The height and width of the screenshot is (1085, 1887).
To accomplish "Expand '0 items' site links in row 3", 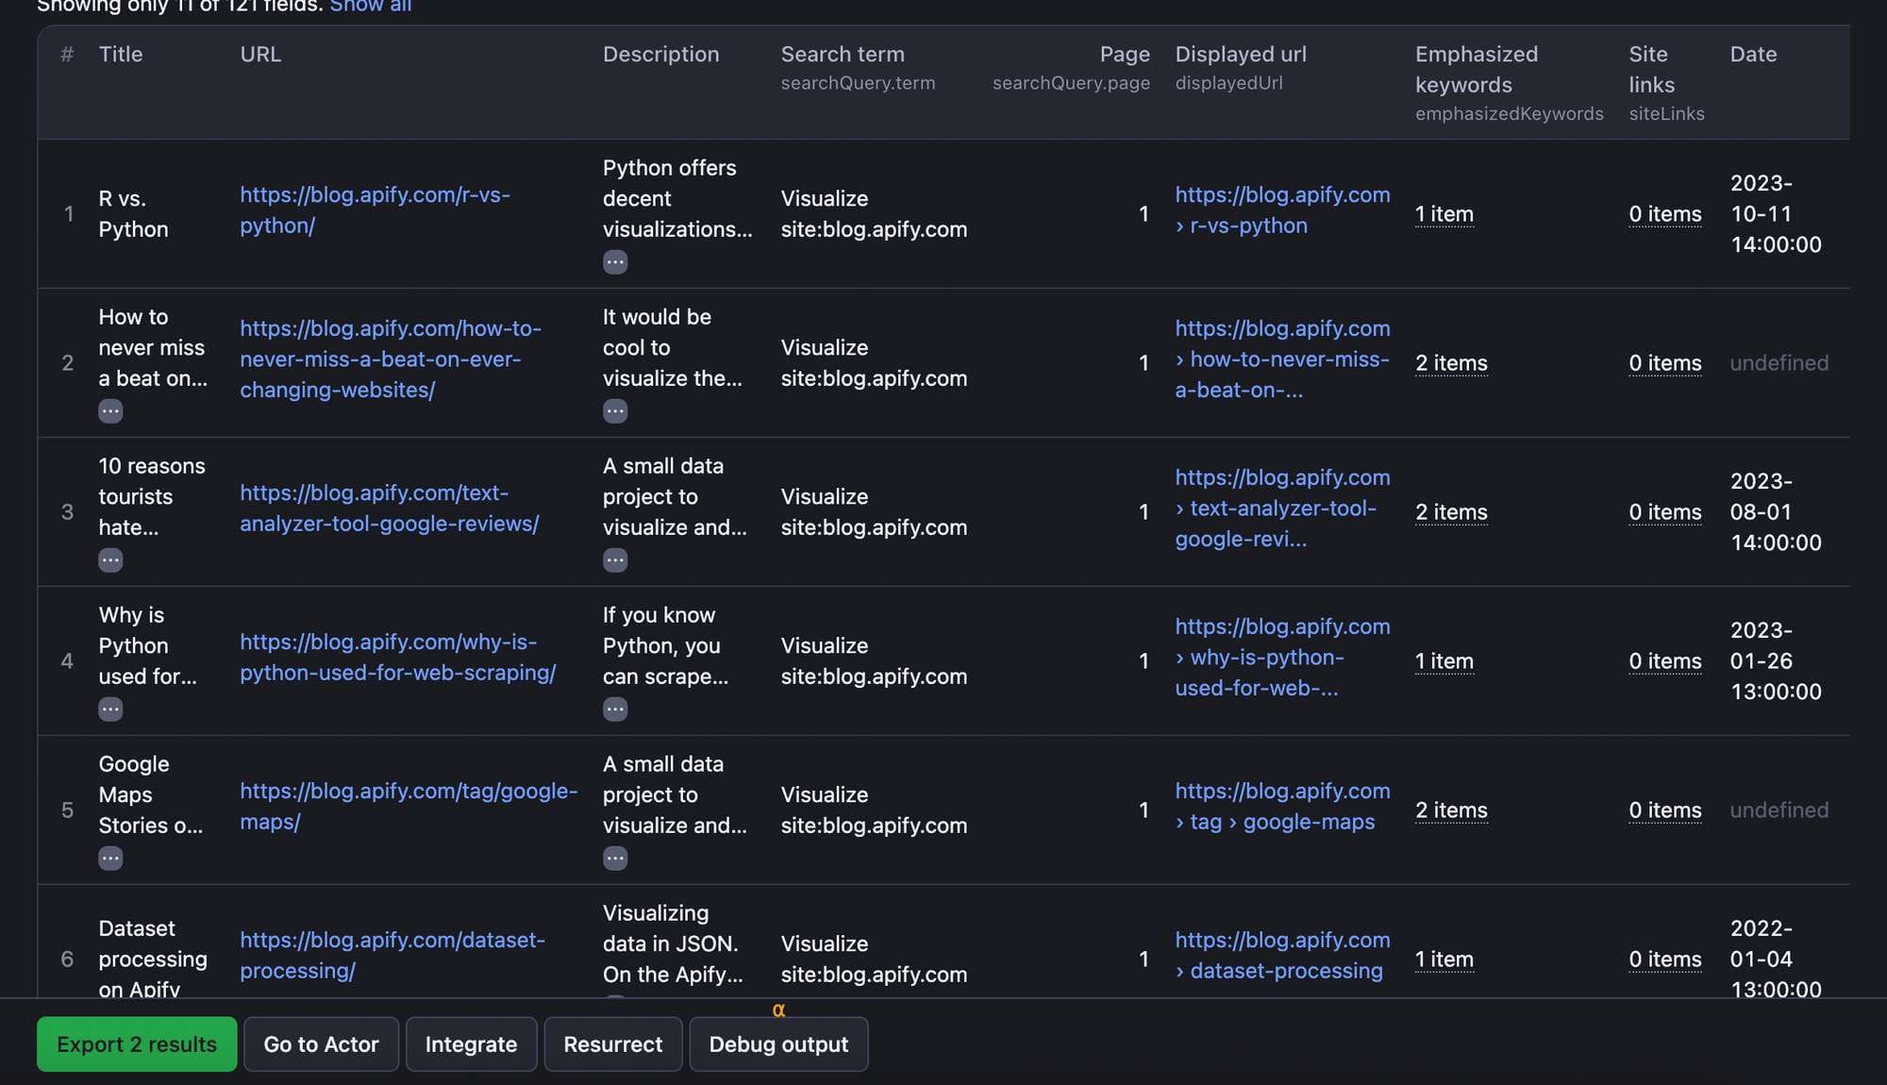I will tap(1664, 512).
